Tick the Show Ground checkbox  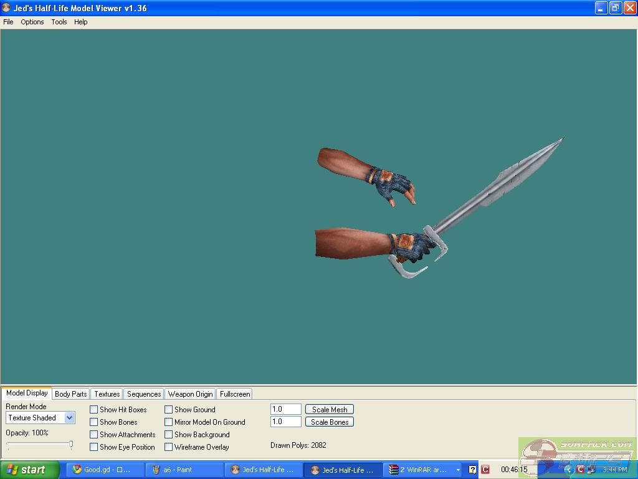169,410
